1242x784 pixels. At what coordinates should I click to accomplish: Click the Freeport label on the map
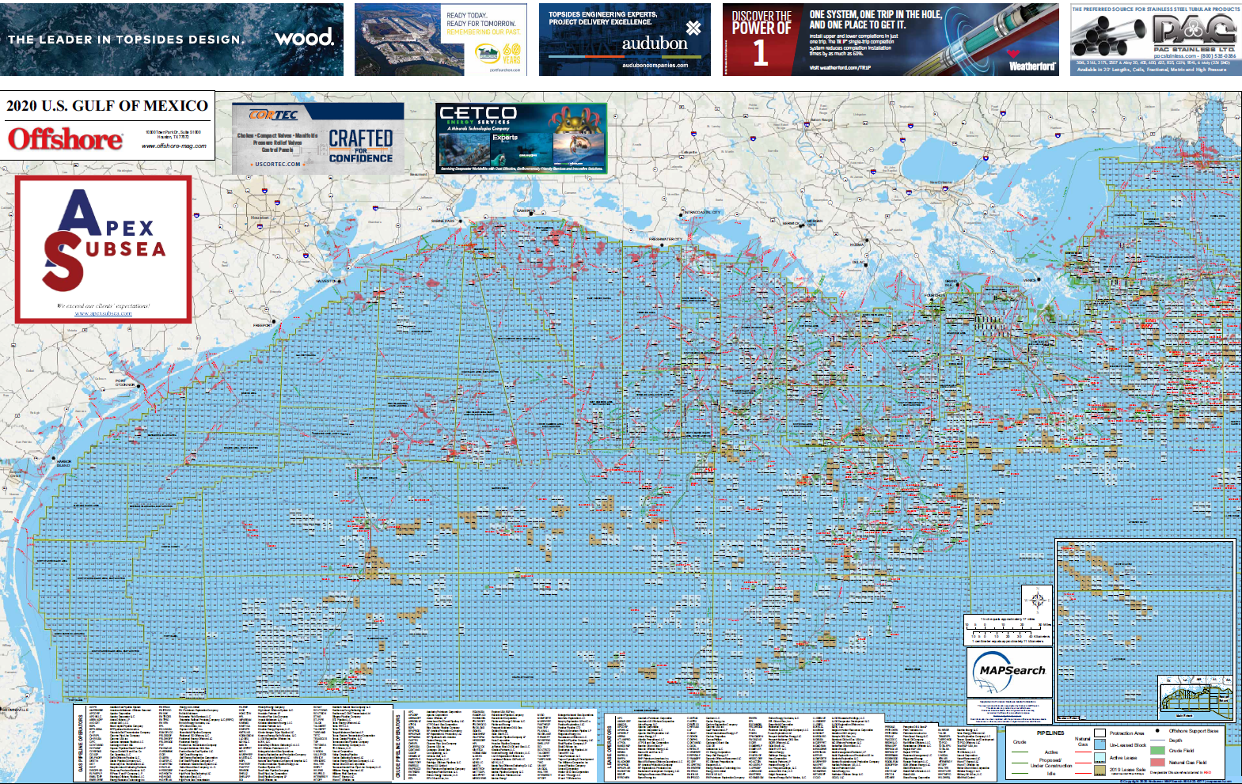(x=262, y=324)
